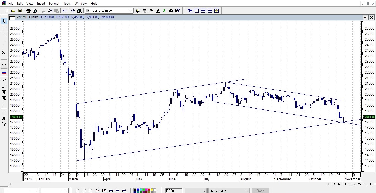Expand the color palette arrow
The width and height of the screenshot is (376, 193).
click(x=157, y=191)
